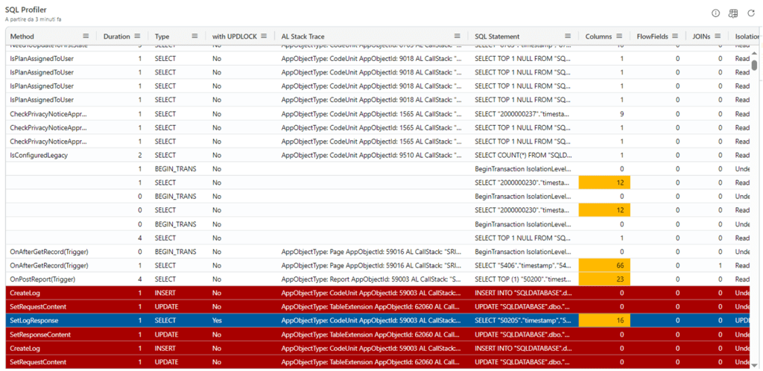Viewport: 763px width, 371px height.
Task: Open the Columns header menu icon
Action: pyautogui.click(x=621, y=36)
